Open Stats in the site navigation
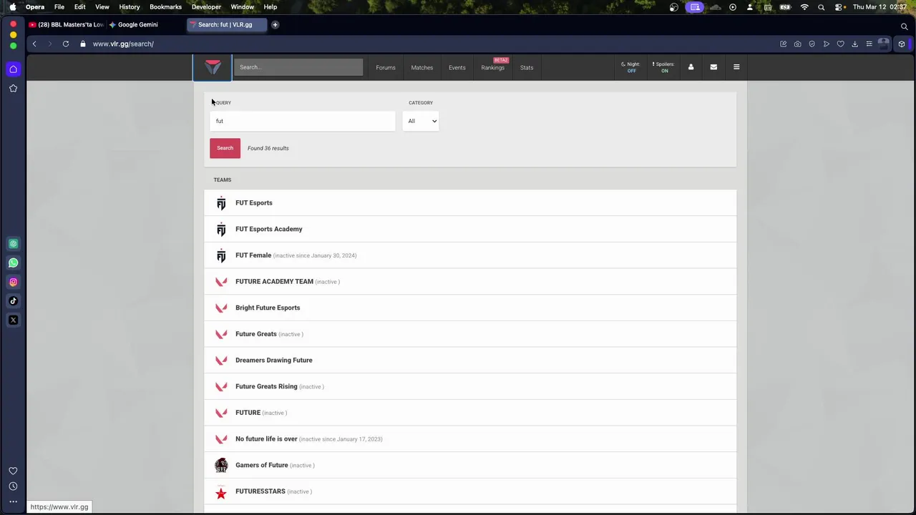The width and height of the screenshot is (916, 515). (x=527, y=67)
